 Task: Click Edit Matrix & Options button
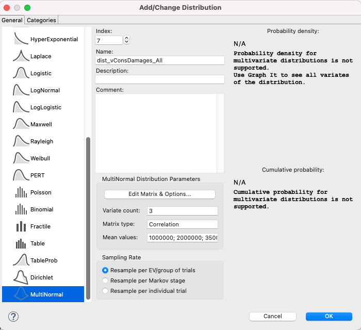pyautogui.click(x=160, y=194)
